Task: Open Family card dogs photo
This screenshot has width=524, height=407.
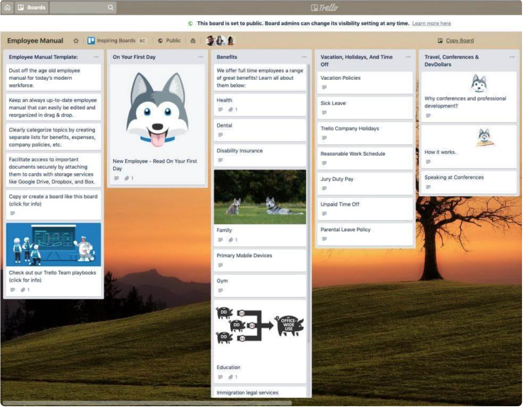Action: [x=260, y=197]
